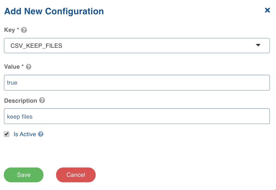Select the CSV_KEEP_FILES text in Key selector
The image size is (276, 190).
(x=36, y=46)
